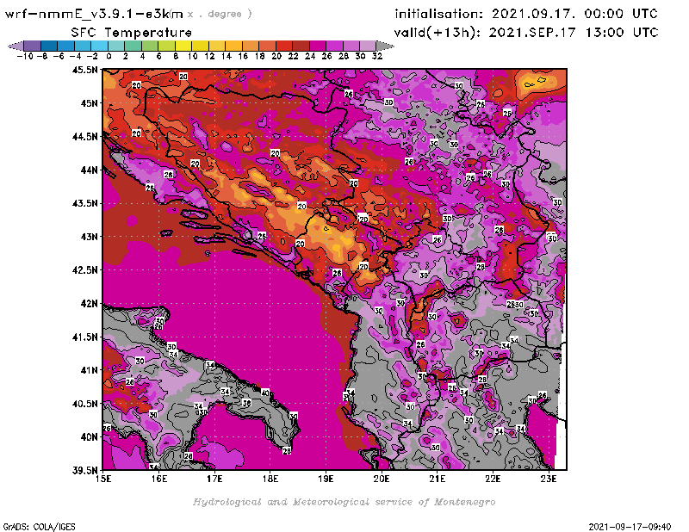
Task: Click the golden yellow 10 to 12 legend swatch
Action: click(x=200, y=46)
